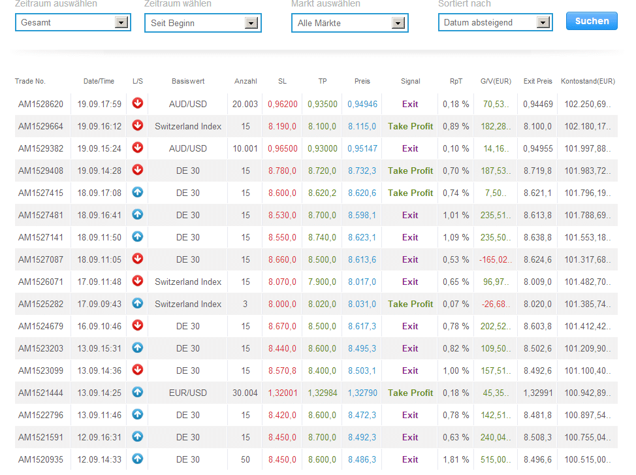Open the Gesamt dropdown

click(72, 23)
